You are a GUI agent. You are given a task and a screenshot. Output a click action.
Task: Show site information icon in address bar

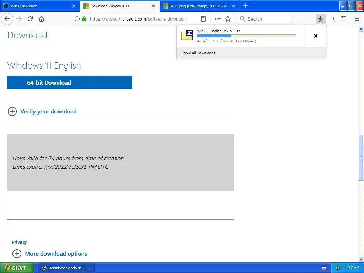[77, 19]
